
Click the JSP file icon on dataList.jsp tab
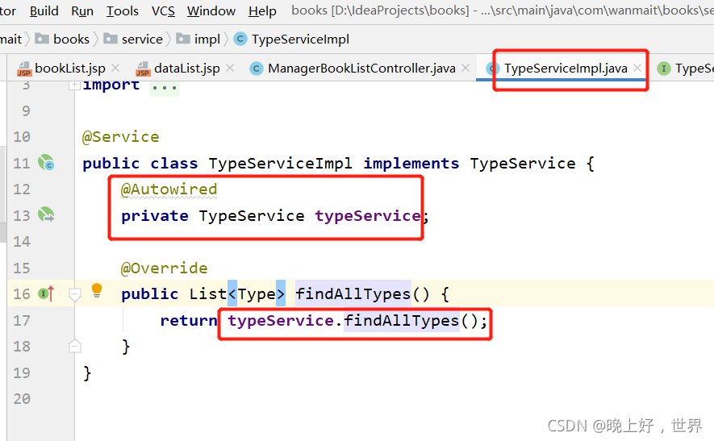point(143,69)
